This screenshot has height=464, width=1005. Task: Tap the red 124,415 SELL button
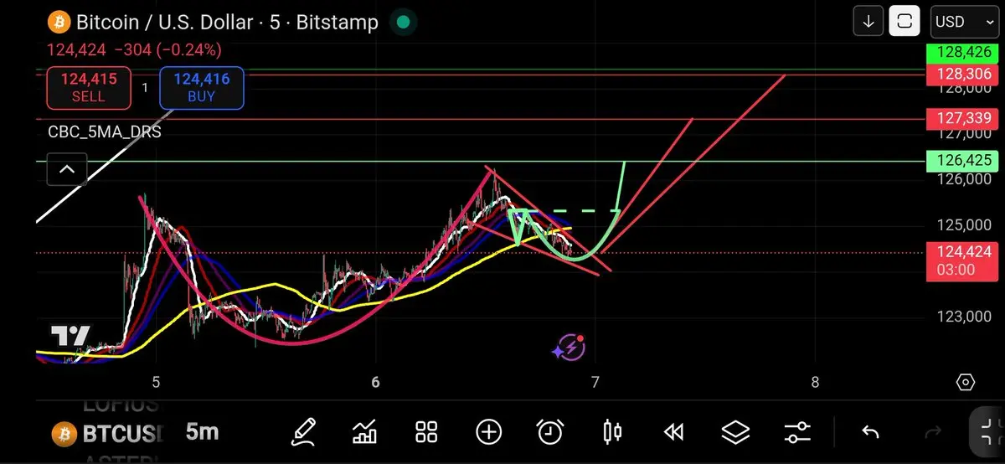click(x=89, y=88)
